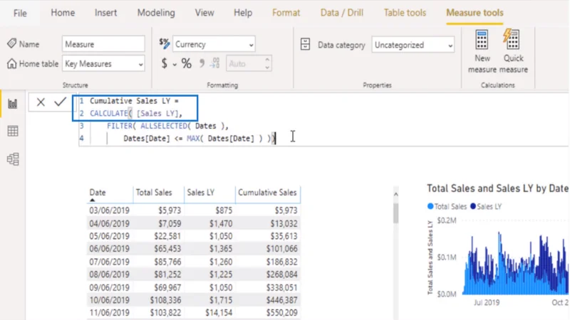Select the $14,154 Sales LY cell
Viewport: 570px width, 320px height.
[219, 313]
